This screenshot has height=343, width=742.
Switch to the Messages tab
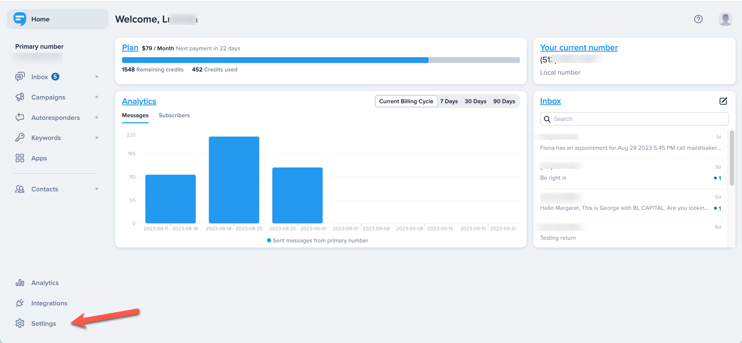(135, 115)
